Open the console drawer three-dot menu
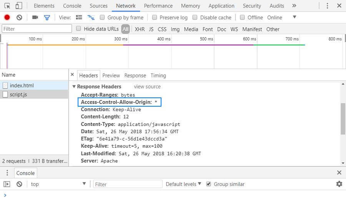Image resolution: width=346 pixels, height=216 pixels. point(7,172)
